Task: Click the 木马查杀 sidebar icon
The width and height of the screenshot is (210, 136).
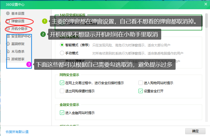Action: point(8,51)
